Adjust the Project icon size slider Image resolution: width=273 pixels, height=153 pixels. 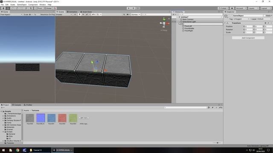pos(217,143)
